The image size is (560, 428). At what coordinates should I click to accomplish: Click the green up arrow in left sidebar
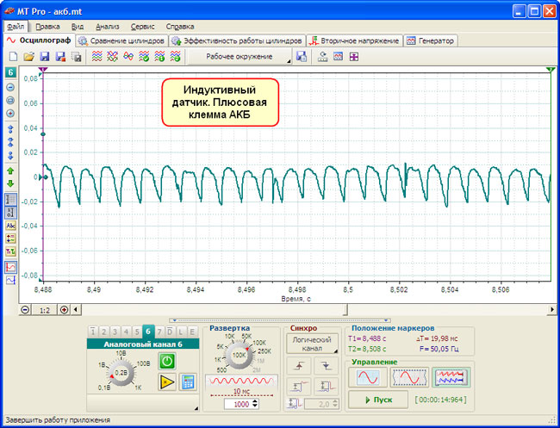[x=10, y=170]
